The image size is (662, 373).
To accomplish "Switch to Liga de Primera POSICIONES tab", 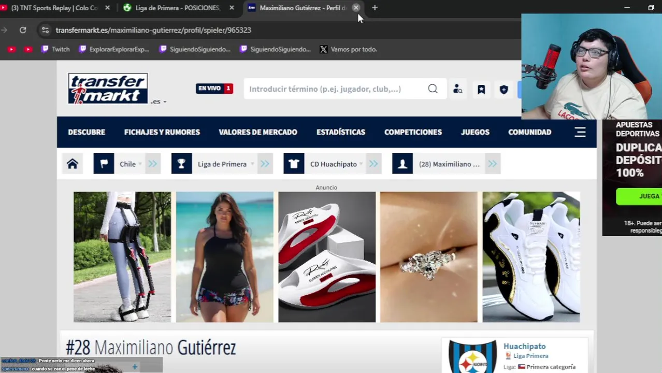I will [177, 8].
